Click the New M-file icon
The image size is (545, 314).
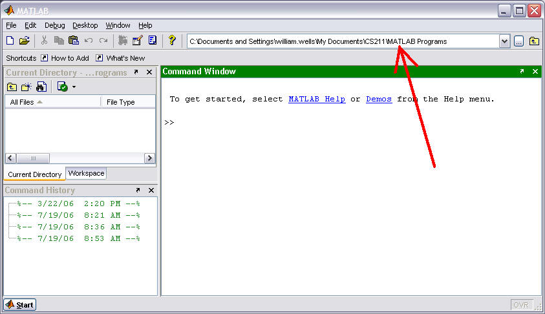coord(10,41)
